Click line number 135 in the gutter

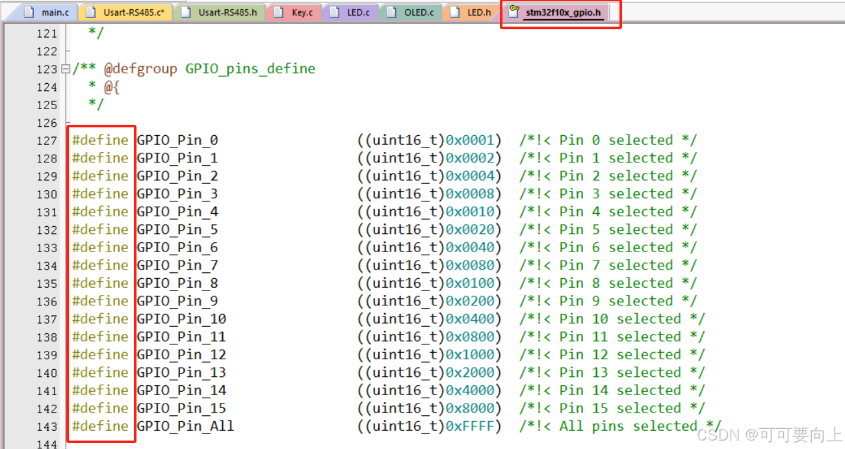pyautogui.click(x=47, y=284)
